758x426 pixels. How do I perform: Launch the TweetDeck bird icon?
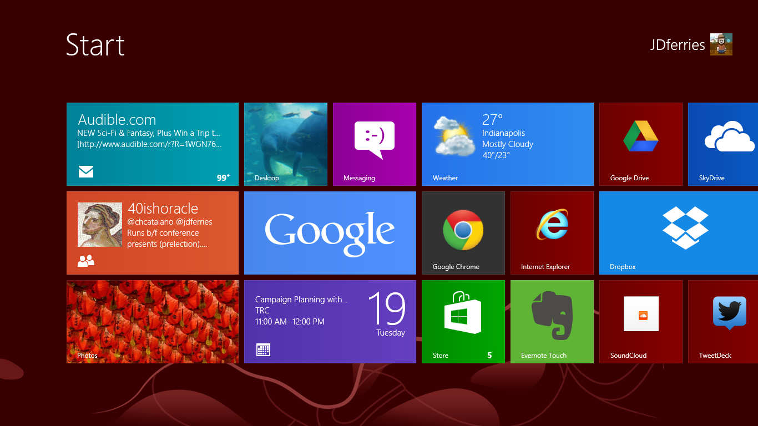(730, 313)
